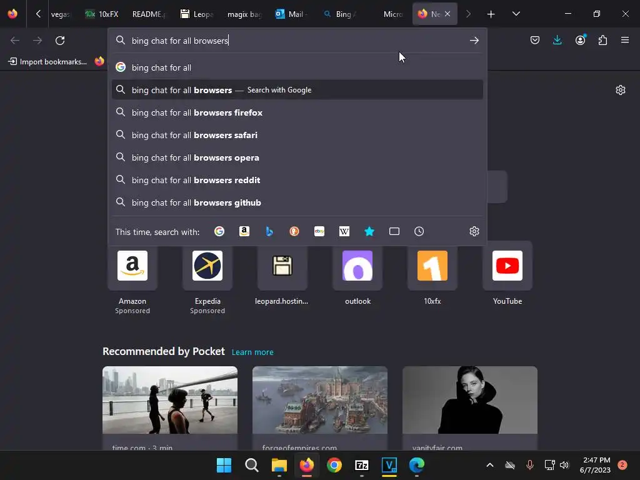Select suggestion 'bing chat for all'
The image size is (640, 480).
click(x=297, y=67)
